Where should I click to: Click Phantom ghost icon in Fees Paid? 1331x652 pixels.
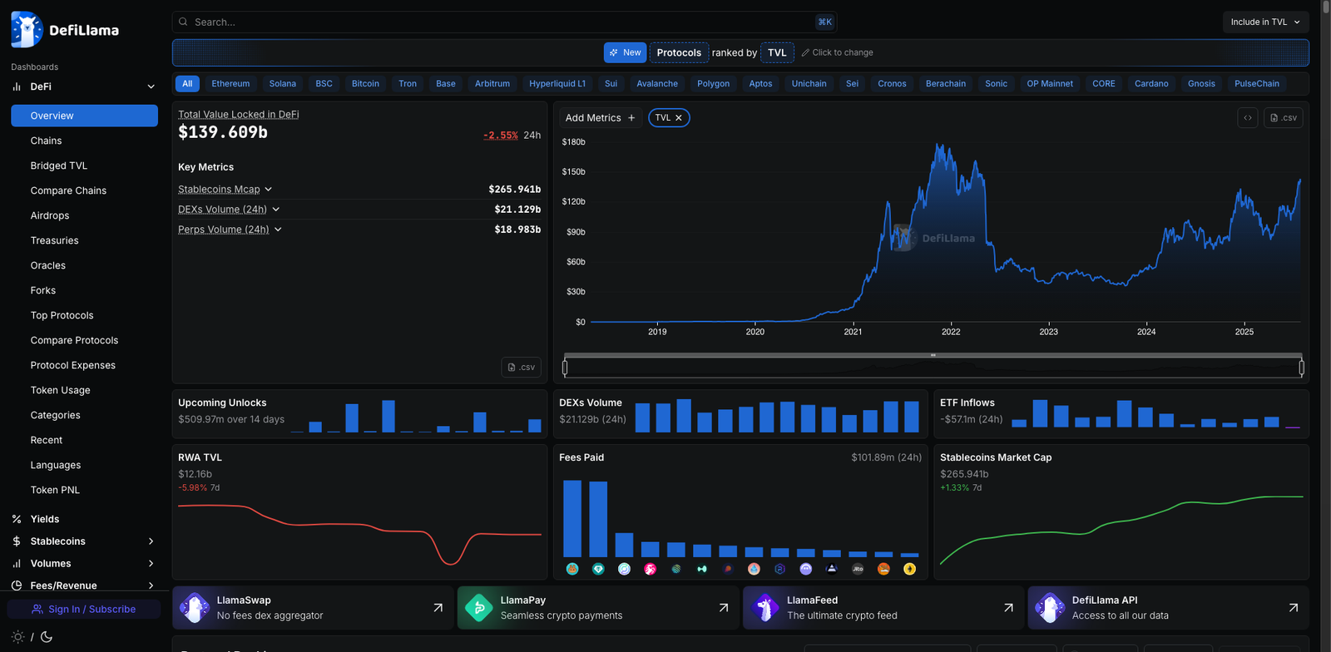pyautogui.click(x=805, y=569)
